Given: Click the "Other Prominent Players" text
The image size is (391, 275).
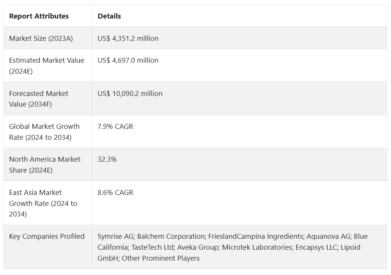Looking at the screenshot, I should pos(160,258).
